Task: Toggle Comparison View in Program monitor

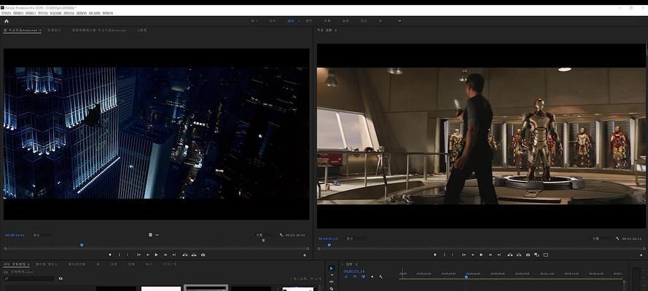Action: 536,255
